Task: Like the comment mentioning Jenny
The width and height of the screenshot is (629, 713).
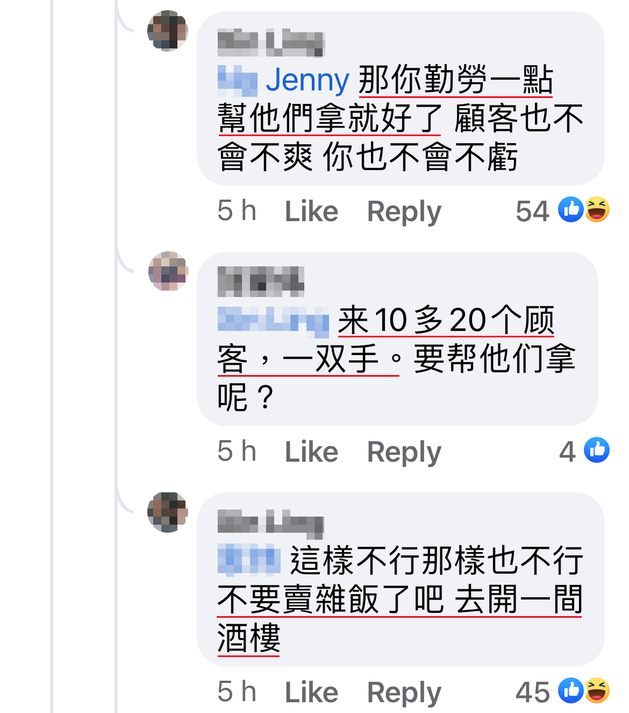Action: [x=311, y=211]
